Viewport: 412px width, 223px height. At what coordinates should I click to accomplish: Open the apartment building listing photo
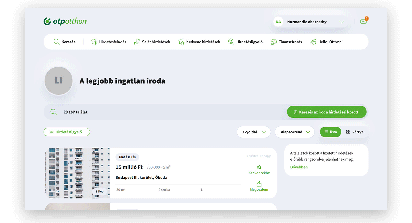point(77,173)
